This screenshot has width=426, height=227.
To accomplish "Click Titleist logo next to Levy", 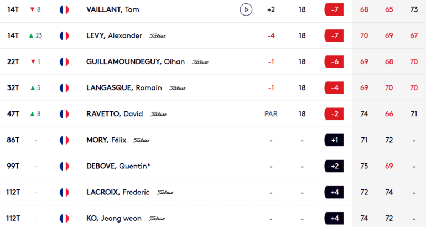I will [x=158, y=36].
